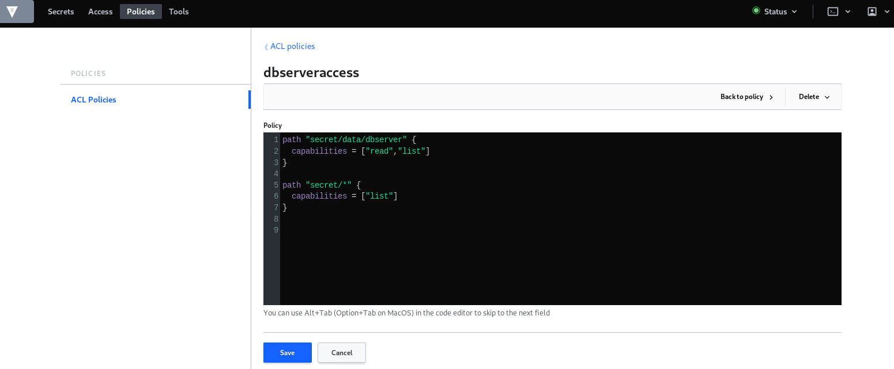Open the Vault web CLI terminal

tap(832, 11)
